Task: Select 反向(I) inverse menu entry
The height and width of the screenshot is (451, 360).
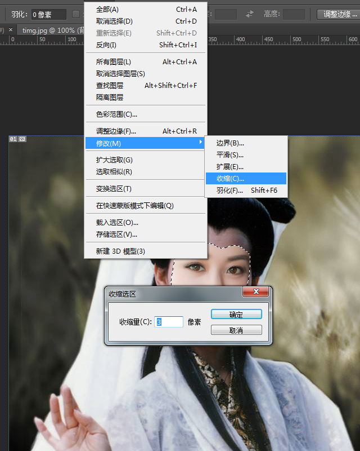Action: (146, 45)
